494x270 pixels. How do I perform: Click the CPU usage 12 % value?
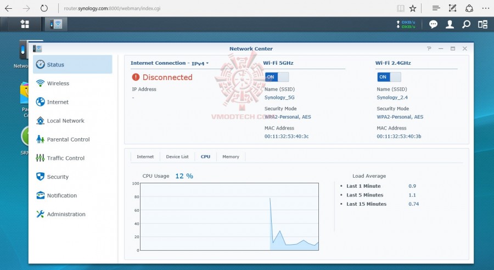[x=184, y=176]
